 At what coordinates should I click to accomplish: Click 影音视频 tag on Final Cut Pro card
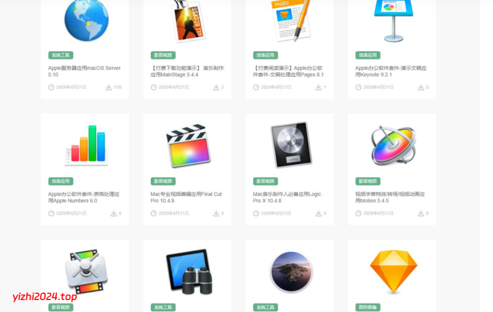(163, 181)
